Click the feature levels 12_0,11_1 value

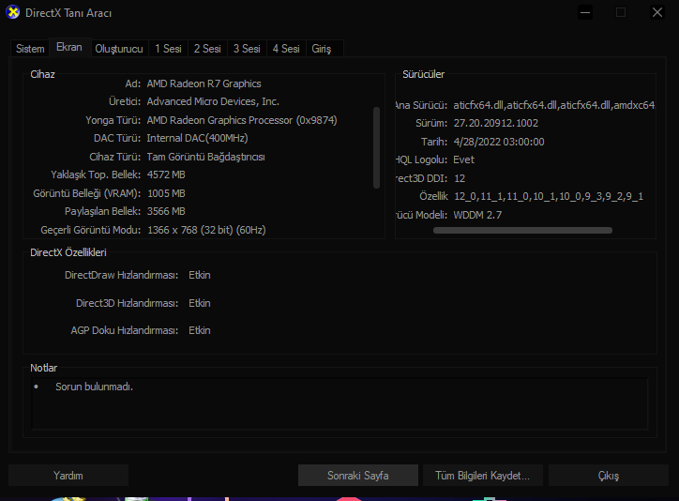(549, 197)
